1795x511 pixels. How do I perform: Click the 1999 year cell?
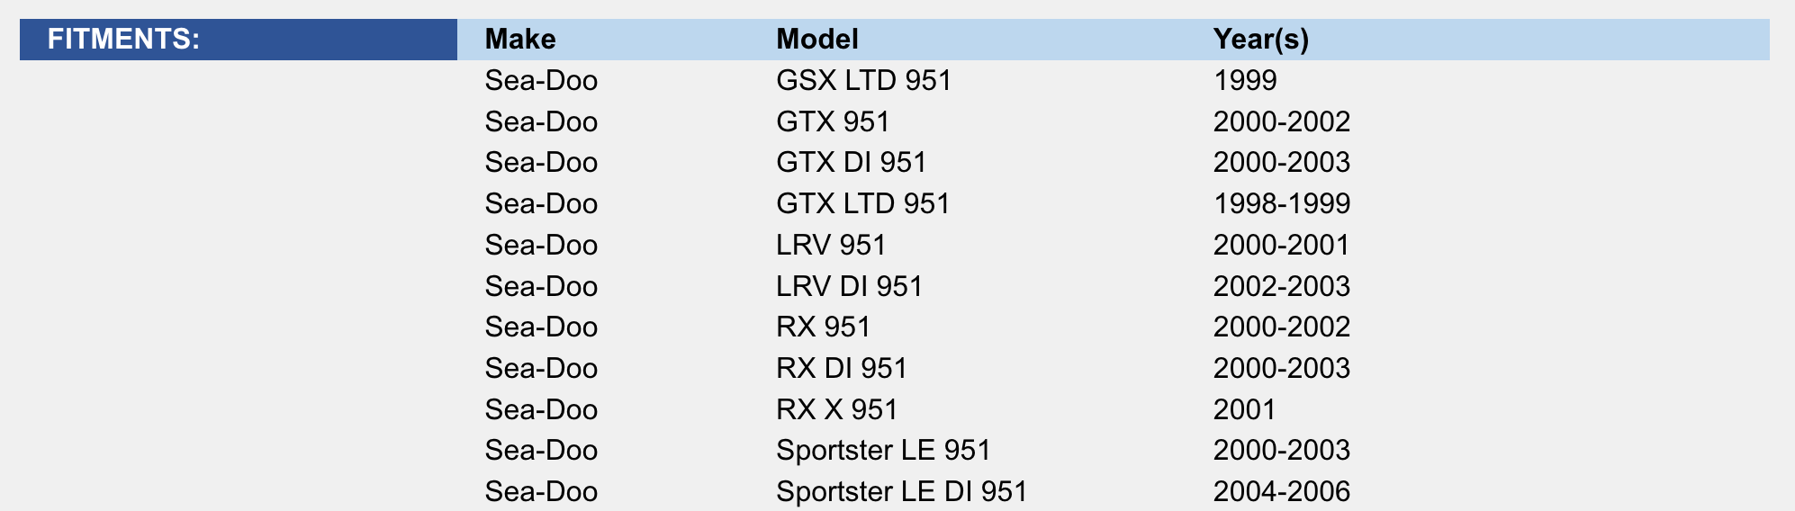click(1245, 81)
